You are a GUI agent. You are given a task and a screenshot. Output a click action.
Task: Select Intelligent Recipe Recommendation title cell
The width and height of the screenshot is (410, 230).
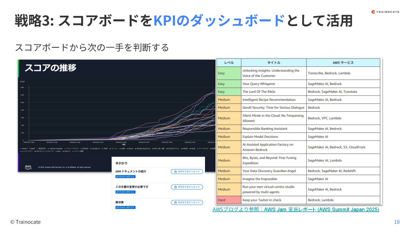(x=274, y=100)
